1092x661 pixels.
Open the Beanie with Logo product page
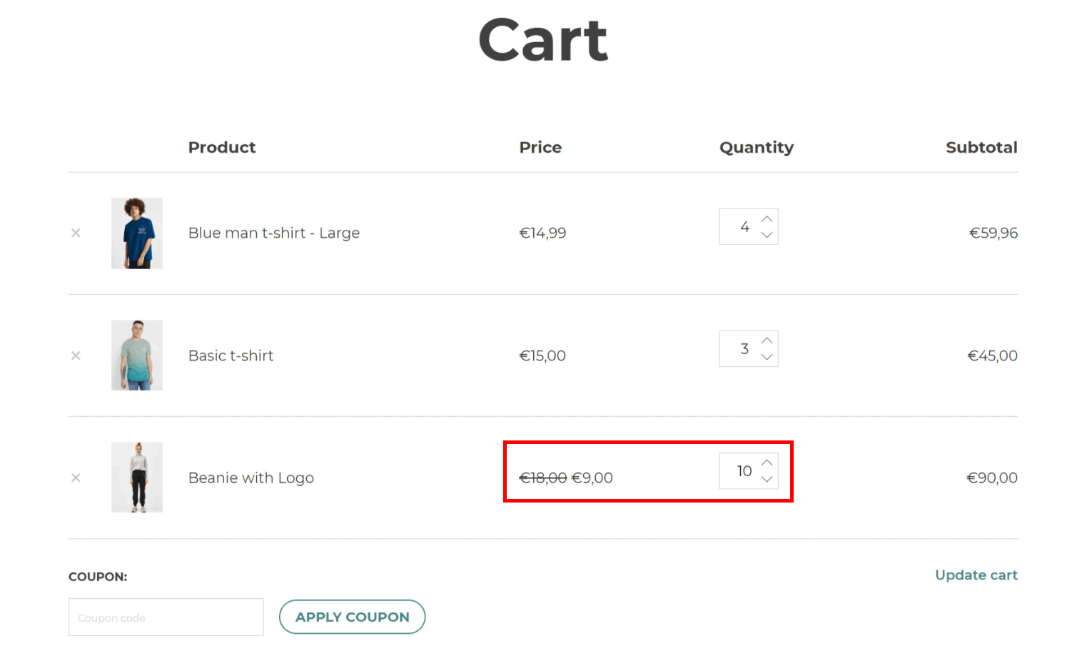[x=251, y=478]
